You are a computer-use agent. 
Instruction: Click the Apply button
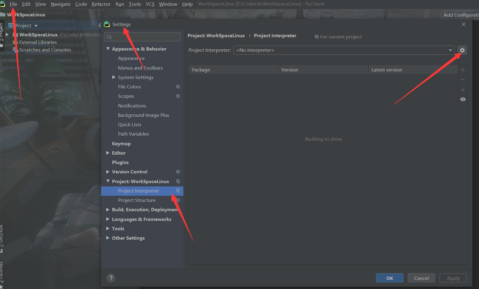[453, 278]
